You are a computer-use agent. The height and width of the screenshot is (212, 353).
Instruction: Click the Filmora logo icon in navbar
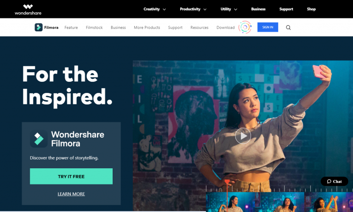pyautogui.click(x=39, y=27)
